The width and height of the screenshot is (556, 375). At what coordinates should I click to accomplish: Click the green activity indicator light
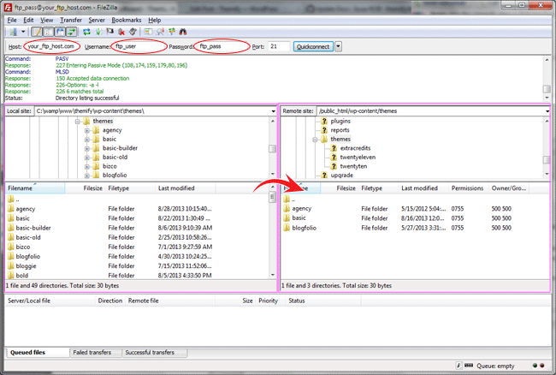tap(535, 366)
